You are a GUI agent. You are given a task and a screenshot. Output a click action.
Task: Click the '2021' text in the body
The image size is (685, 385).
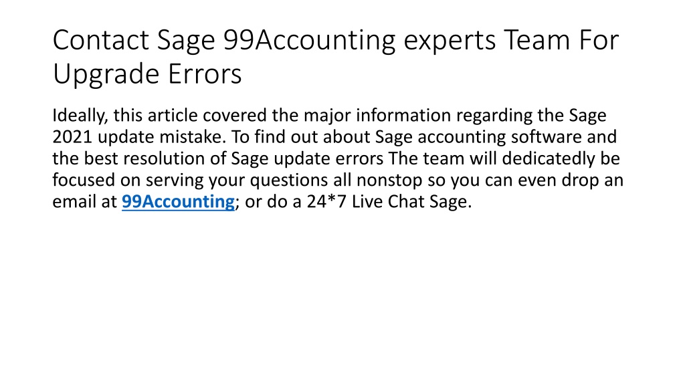click(x=72, y=137)
